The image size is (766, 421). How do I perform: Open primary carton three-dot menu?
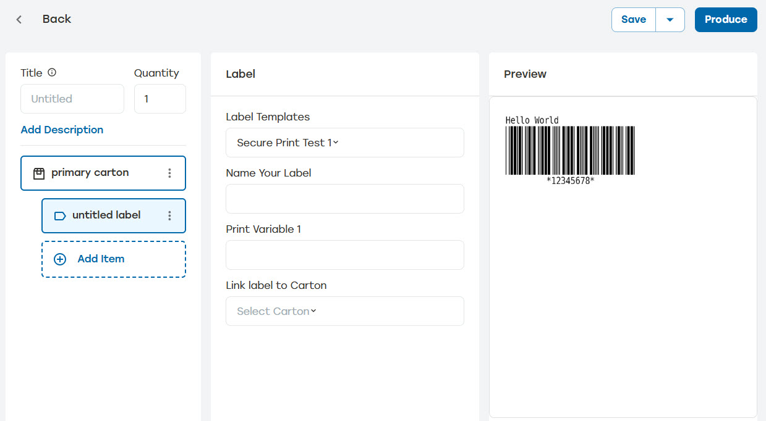click(x=169, y=173)
